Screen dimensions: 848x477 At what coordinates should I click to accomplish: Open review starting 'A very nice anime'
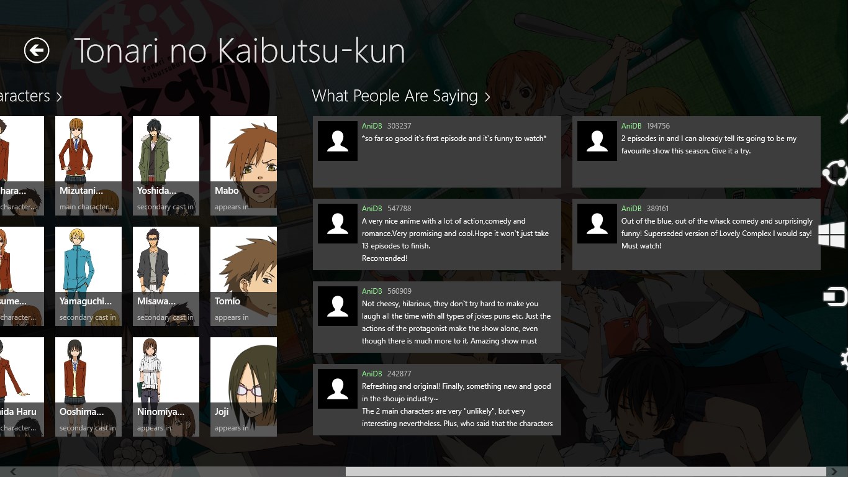pyautogui.click(x=437, y=234)
